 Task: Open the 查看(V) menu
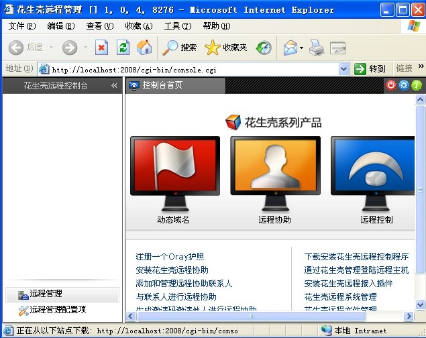tap(100, 26)
